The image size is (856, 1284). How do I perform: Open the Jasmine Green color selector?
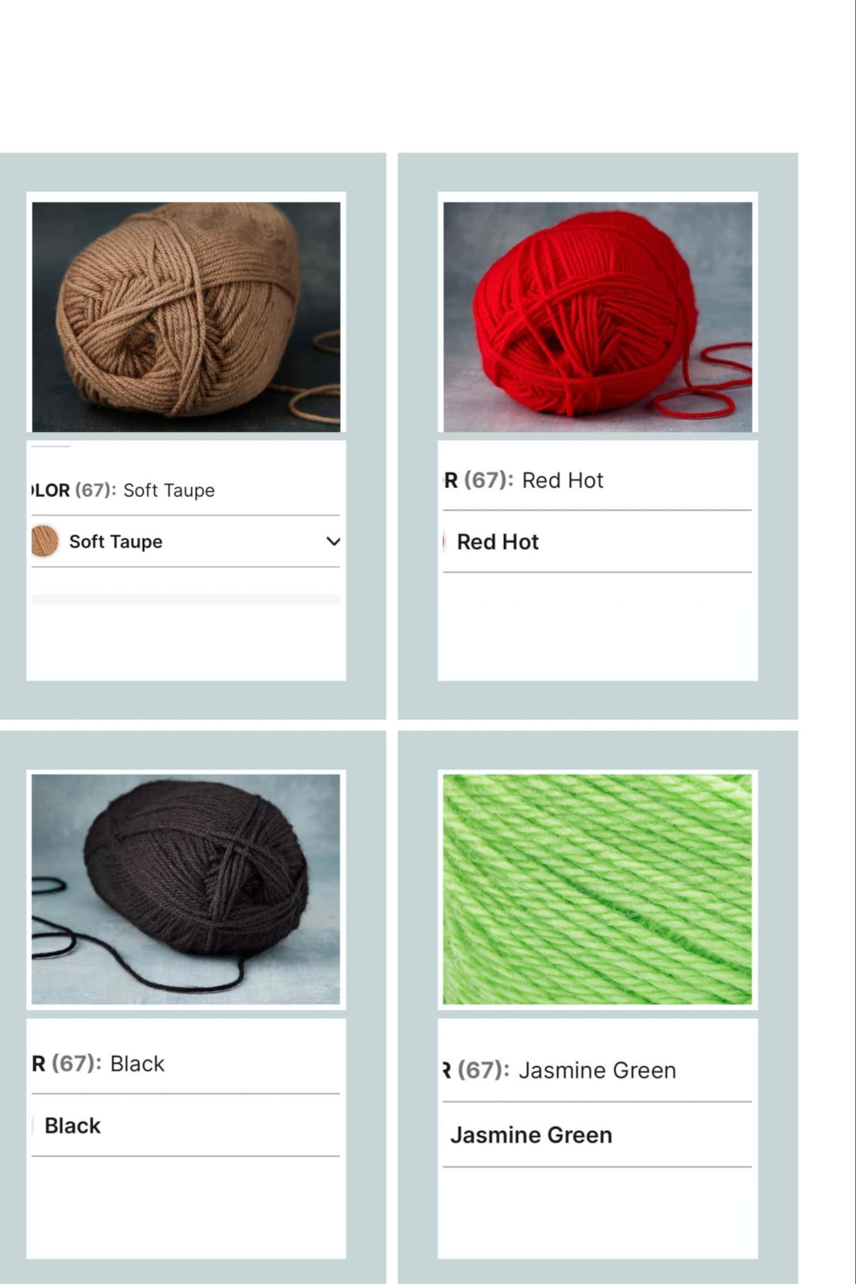click(597, 1135)
